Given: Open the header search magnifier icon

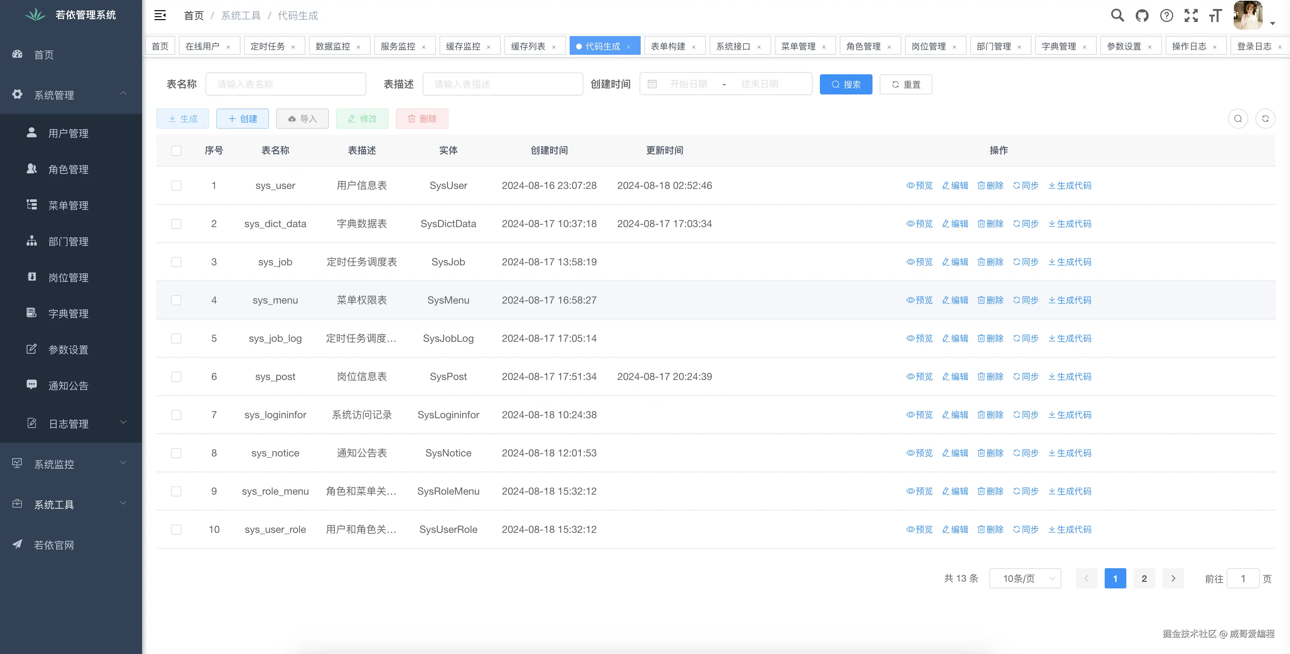Looking at the screenshot, I should point(1117,16).
